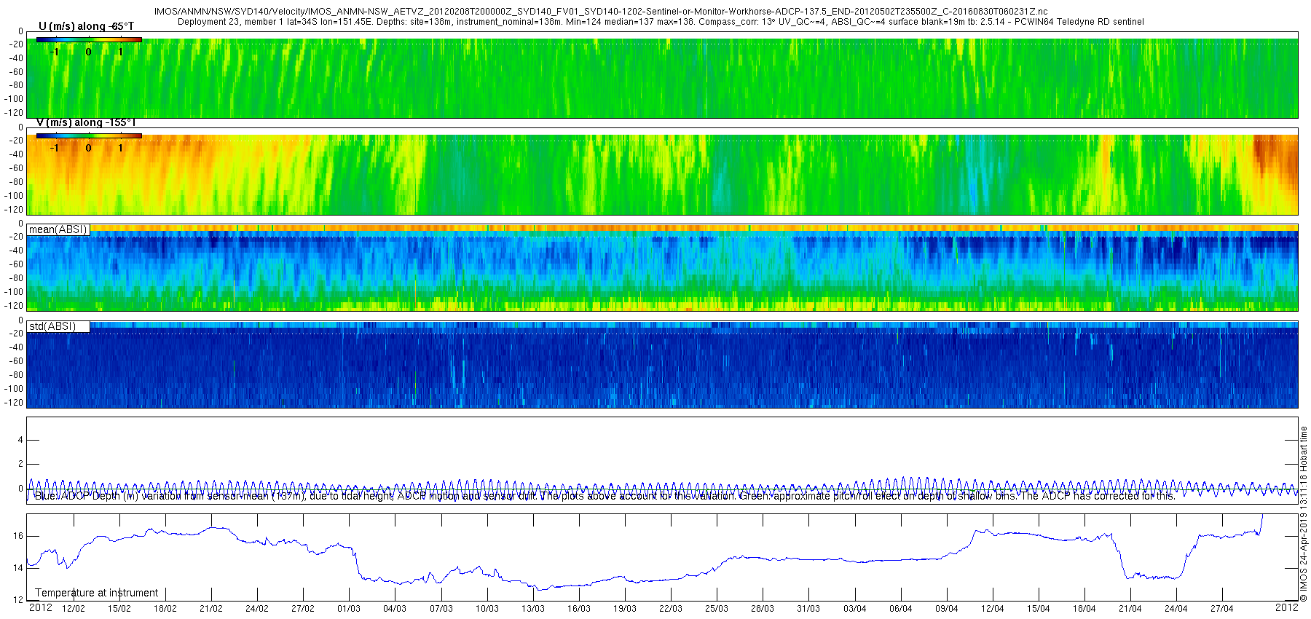Click the 04/03 date tick label

click(395, 609)
